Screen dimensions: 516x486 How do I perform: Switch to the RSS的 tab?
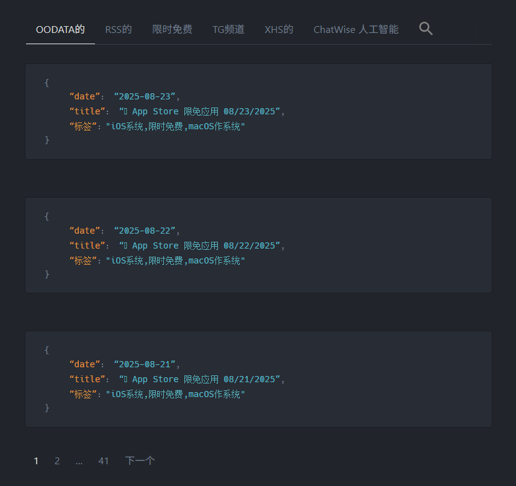(119, 30)
